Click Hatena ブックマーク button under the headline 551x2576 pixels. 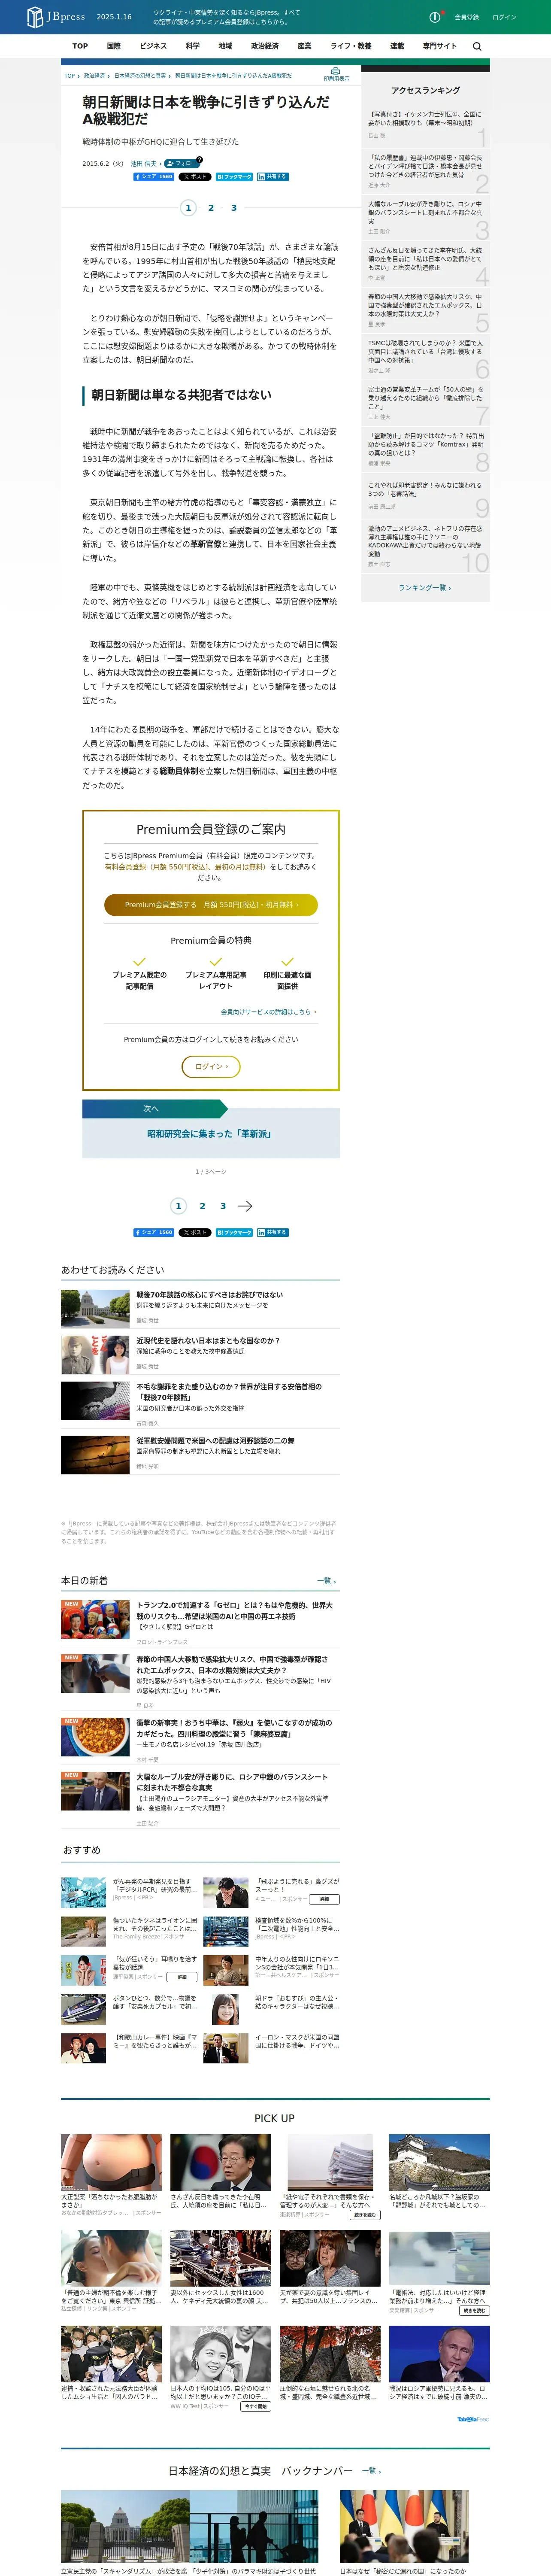[234, 177]
